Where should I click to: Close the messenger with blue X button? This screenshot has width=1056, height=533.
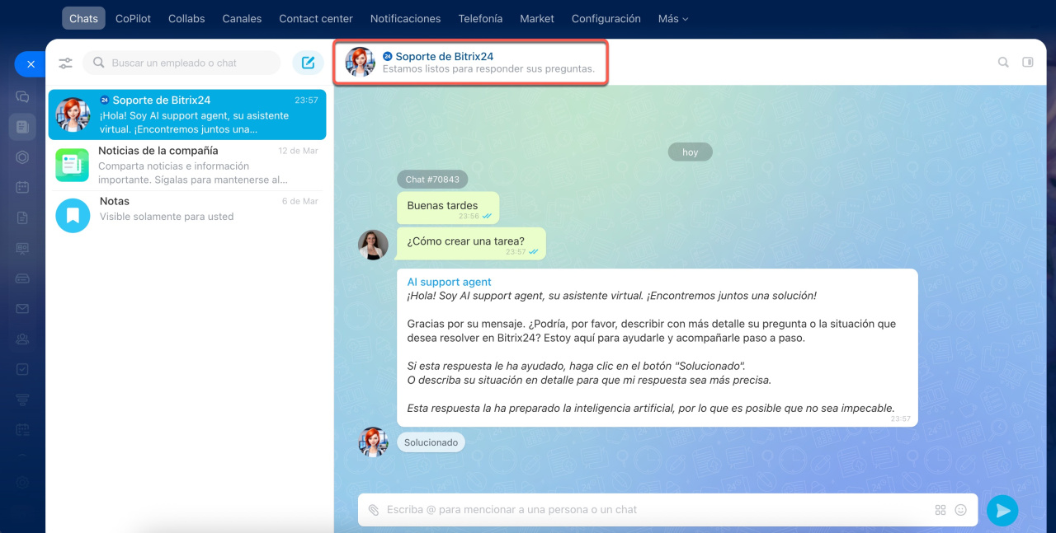(x=31, y=63)
